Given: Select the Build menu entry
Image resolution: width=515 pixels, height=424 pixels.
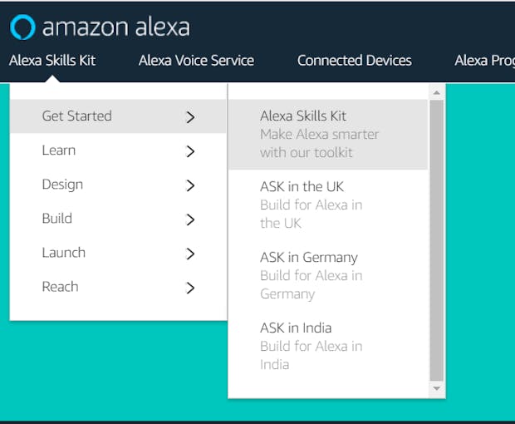Looking at the screenshot, I should pyautogui.click(x=118, y=219).
